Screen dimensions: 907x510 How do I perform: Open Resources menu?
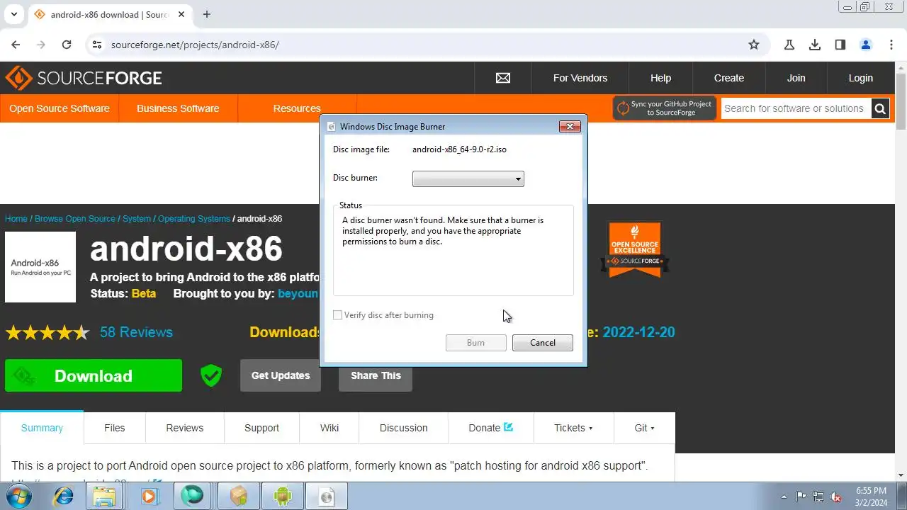297,108
